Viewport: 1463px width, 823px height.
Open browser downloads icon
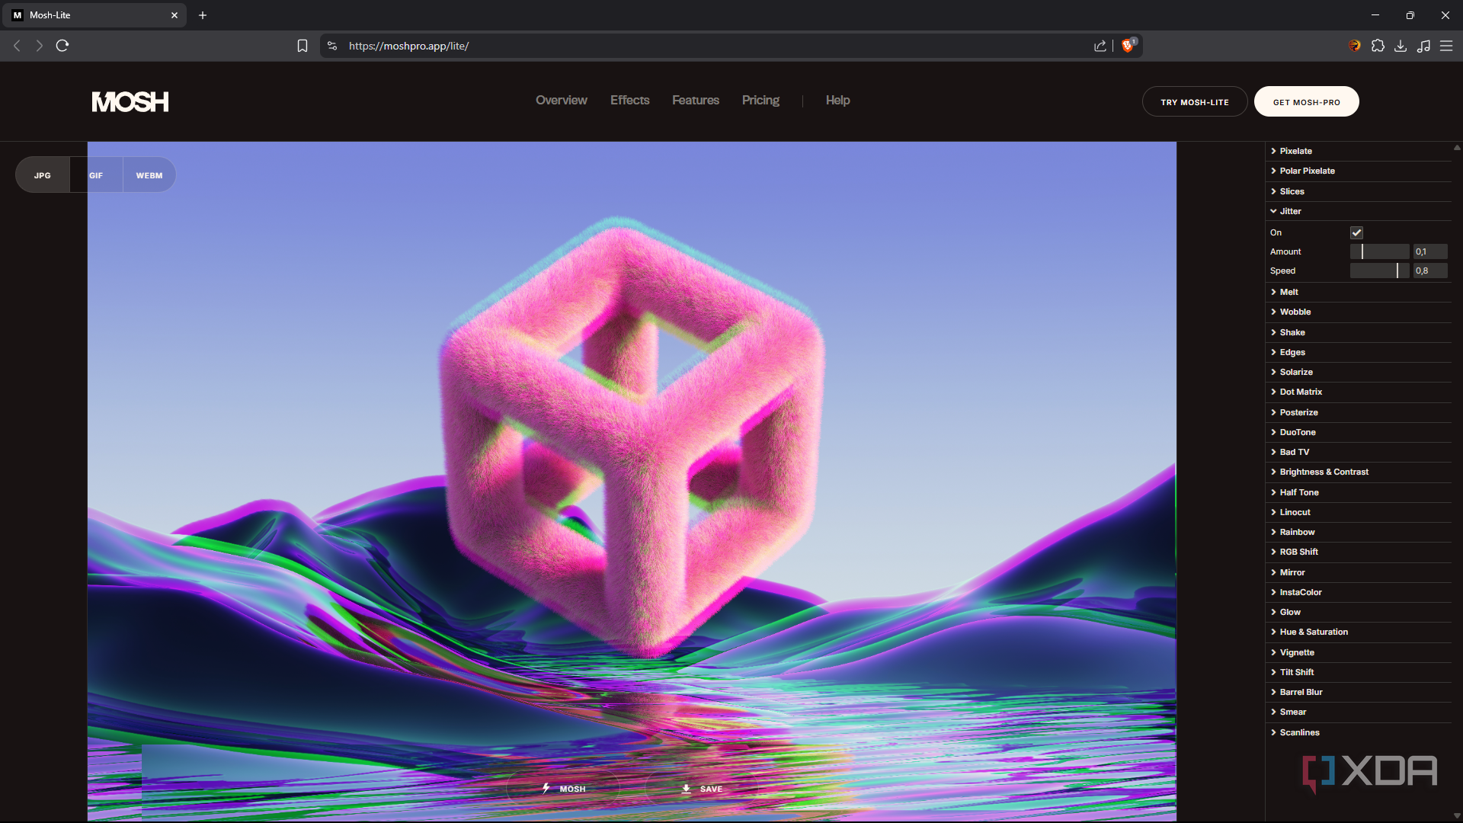tap(1401, 46)
